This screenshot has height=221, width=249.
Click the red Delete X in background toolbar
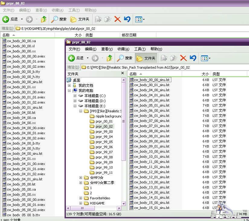coord(117,19)
